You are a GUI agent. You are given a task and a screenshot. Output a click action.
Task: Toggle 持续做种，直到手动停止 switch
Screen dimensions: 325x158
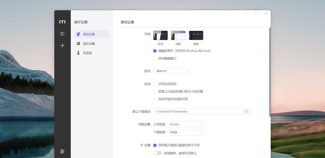tap(157, 153)
